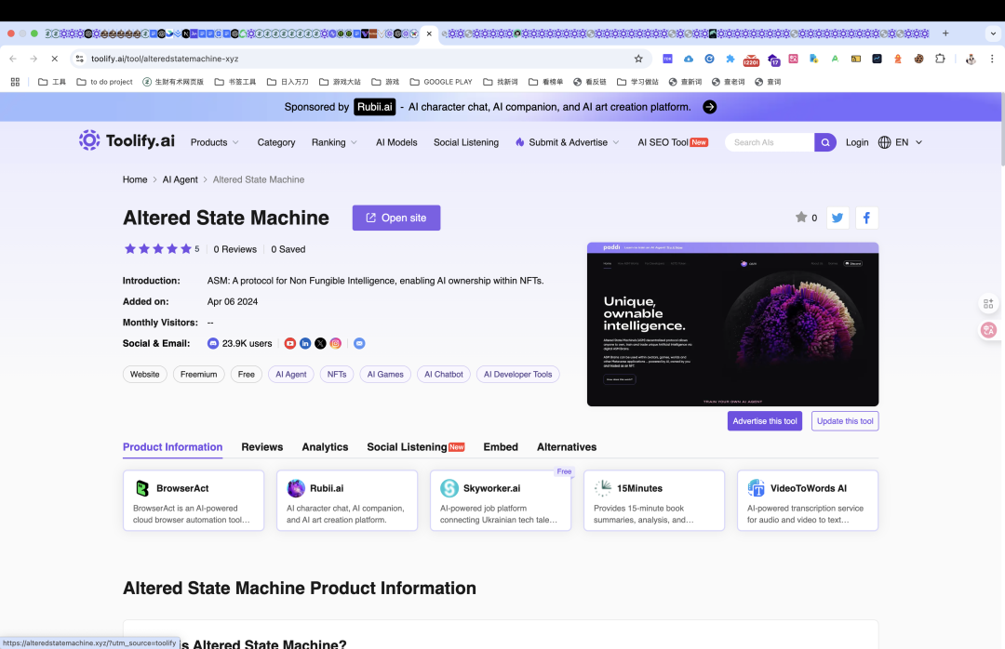Click the blue cloud download extension icon

[x=689, y=59]
